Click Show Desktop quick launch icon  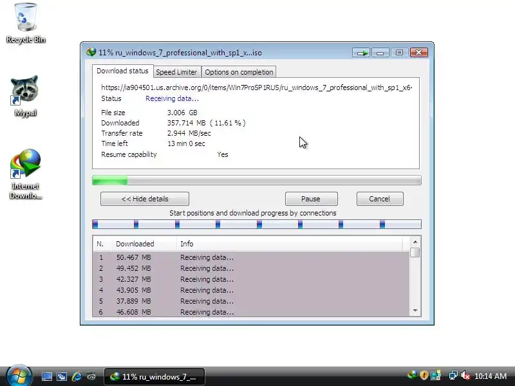coord(46,376)
